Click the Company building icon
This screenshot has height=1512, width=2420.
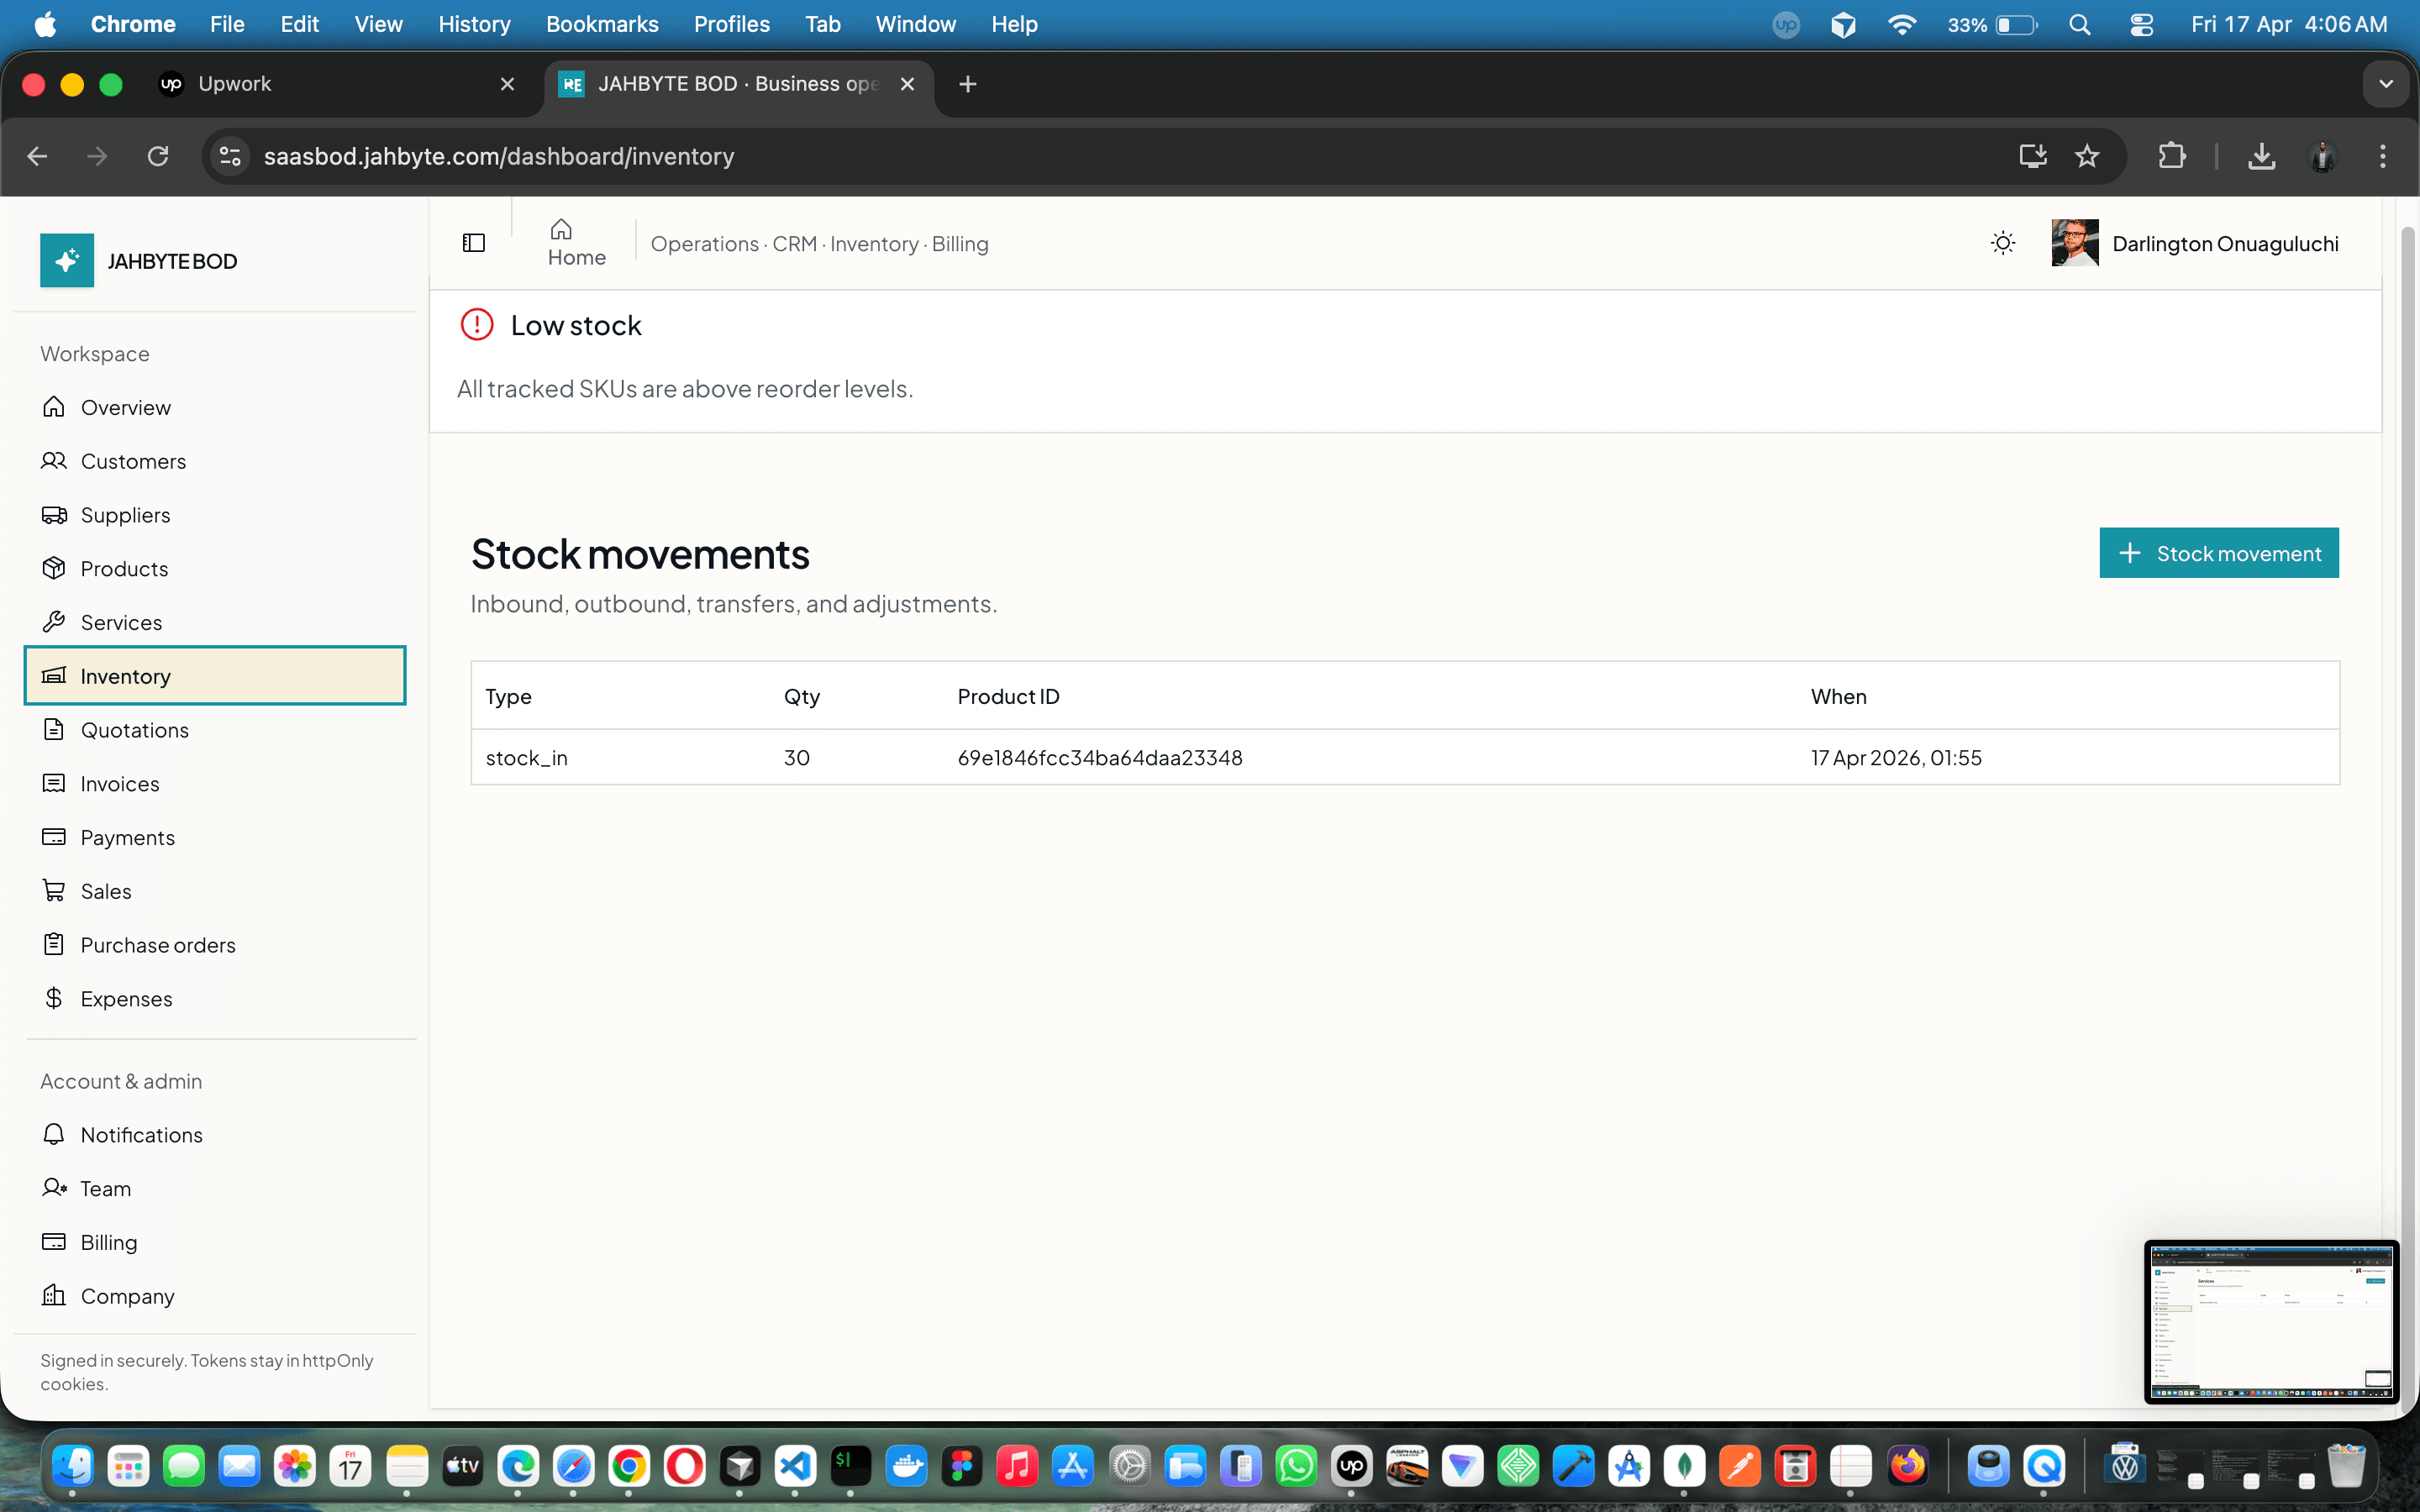(x=55, y=1295)
